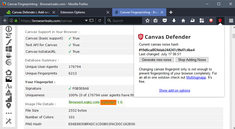Click the red circular extension icon
The image size is (235, 129).
[211, 20]
